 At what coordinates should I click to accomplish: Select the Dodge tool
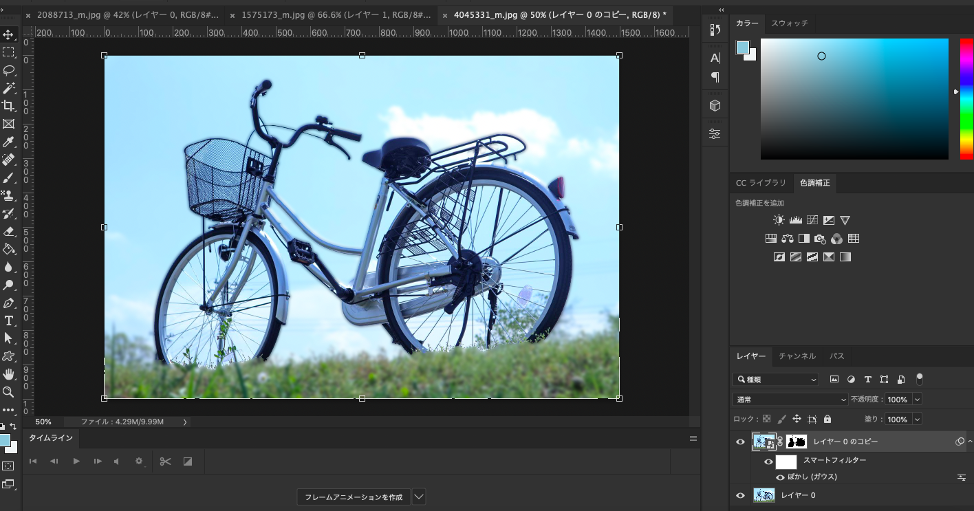coord(8,285)
